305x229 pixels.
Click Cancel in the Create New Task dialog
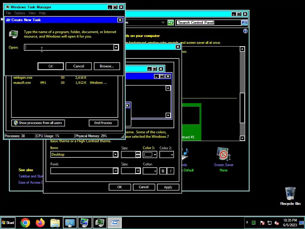point(79,66)
